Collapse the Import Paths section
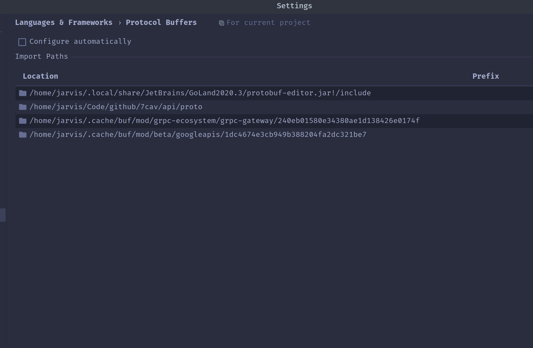The height and width of the screenshot is (348, 533). coord(42,56)
